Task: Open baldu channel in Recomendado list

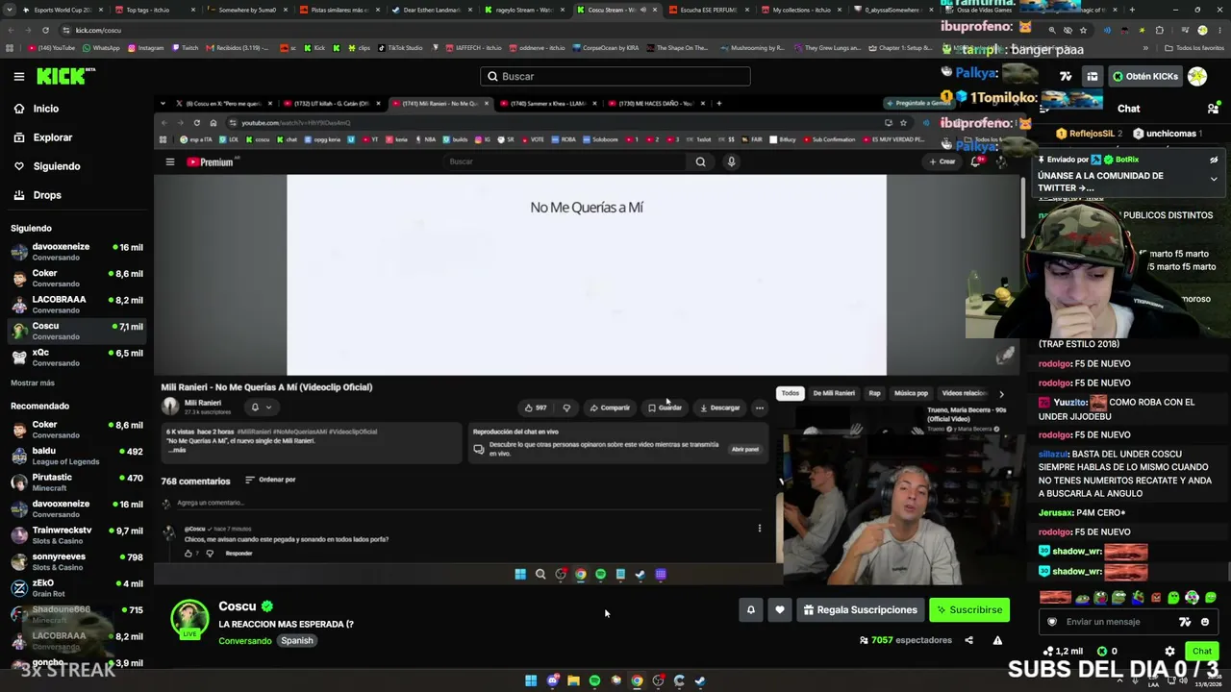Action: pos(77,457)
